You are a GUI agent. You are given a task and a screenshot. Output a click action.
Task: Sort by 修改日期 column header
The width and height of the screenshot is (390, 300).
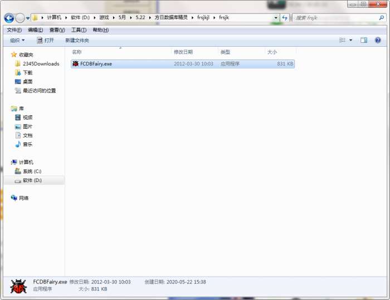tap(183, 52)
